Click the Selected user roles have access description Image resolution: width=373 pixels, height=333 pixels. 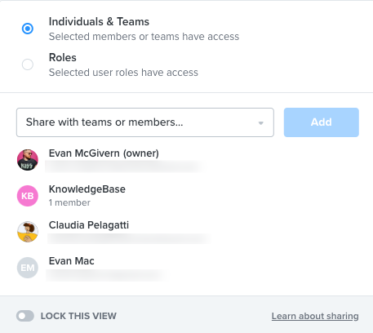coord(123,73)
